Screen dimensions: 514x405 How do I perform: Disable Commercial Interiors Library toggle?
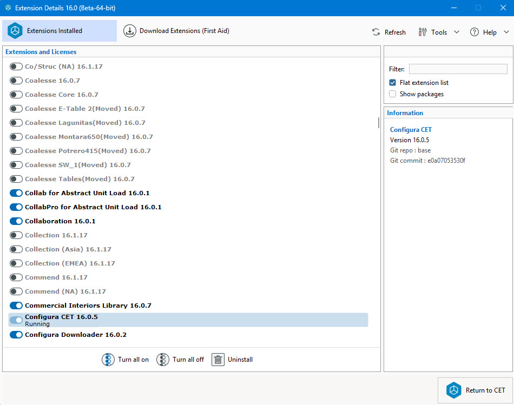pos(16,306)
